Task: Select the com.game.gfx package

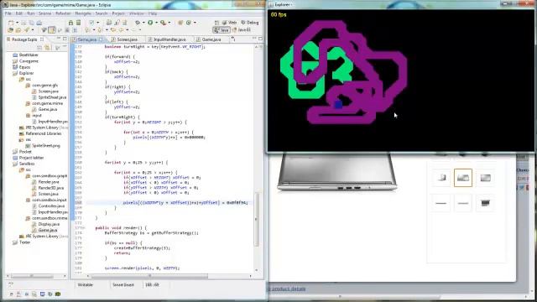Action: pyautogui.click(x=44, y=86)
